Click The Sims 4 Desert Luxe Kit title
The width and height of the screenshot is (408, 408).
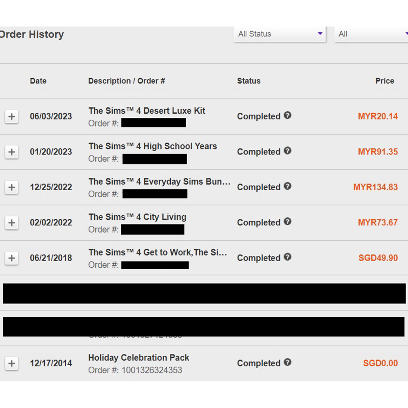147,111
